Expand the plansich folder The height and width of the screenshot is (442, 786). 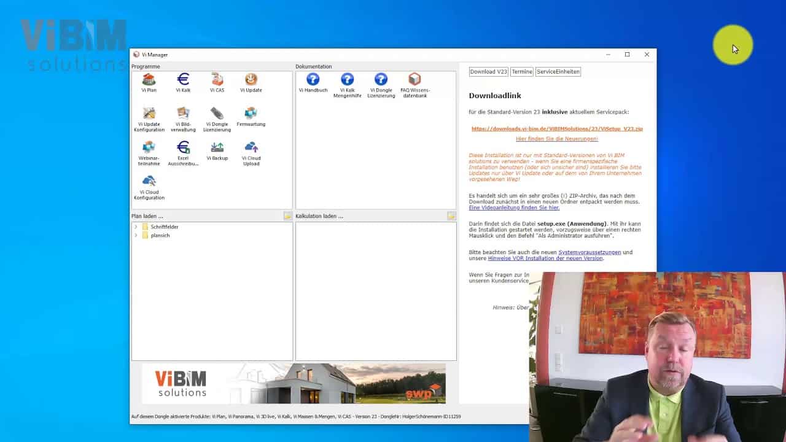[x=136, y=236]
